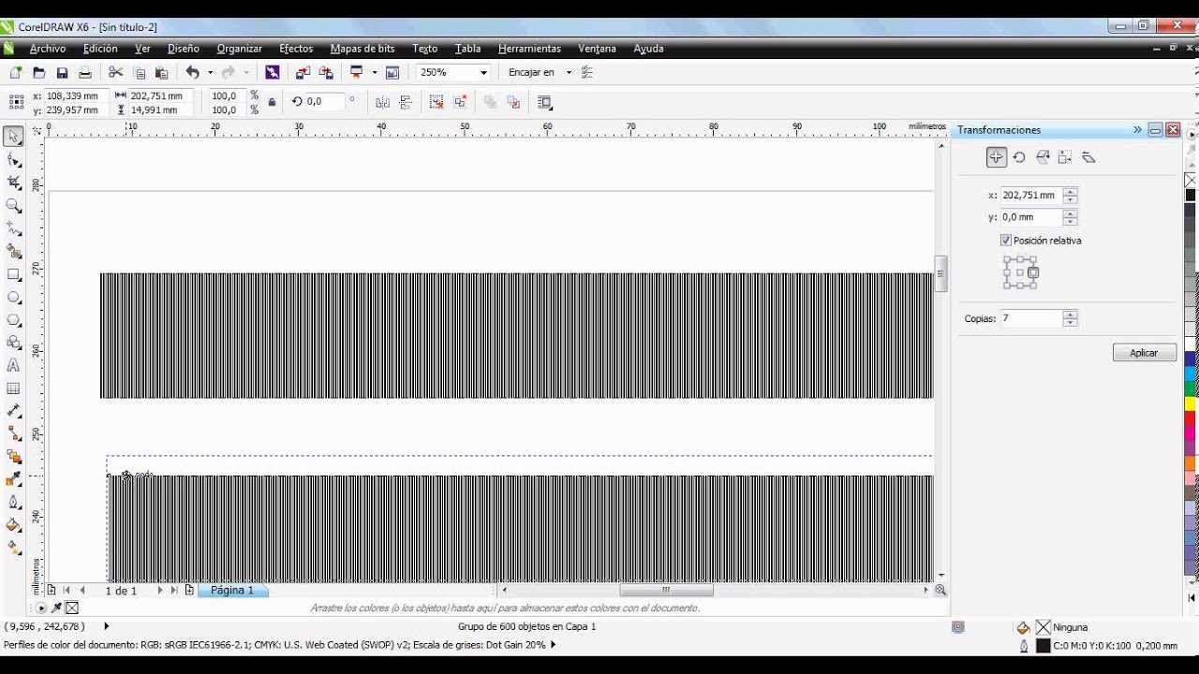Open the Ventana menu
This screenshot has height=674, width=1199.
coord(597,49)
